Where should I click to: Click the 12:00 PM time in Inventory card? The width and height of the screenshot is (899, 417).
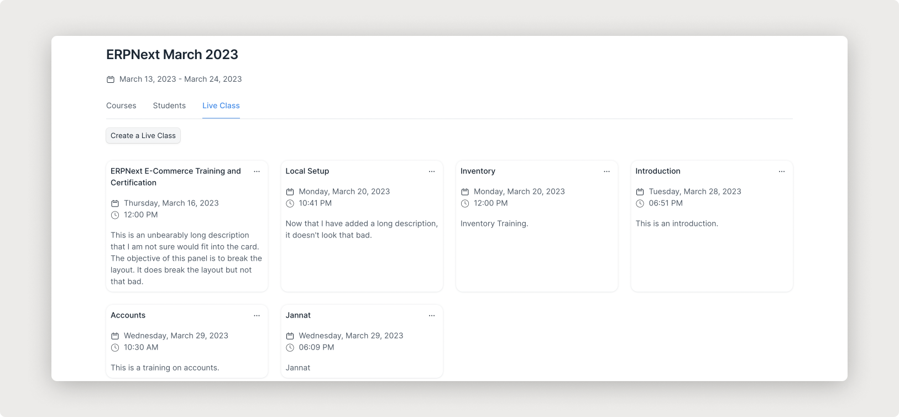[491, 203]
